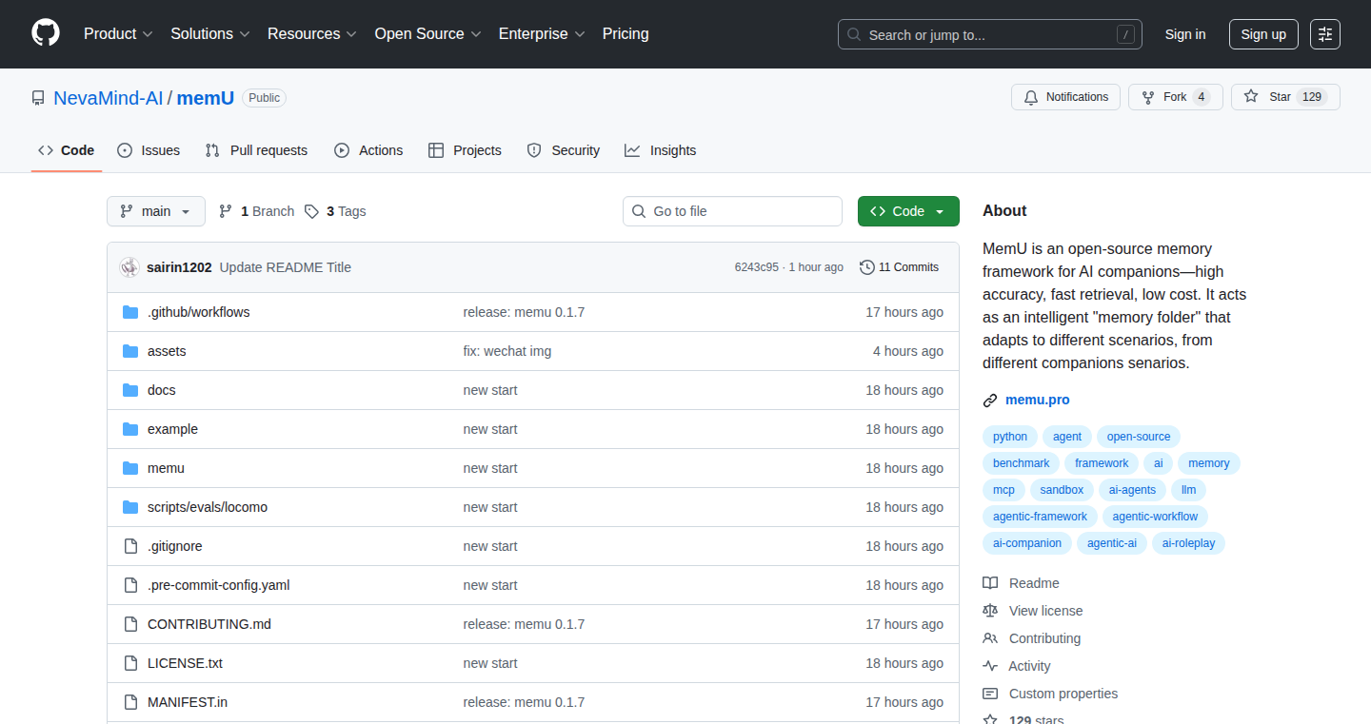Open .github/workflows release: memu 0.1.7 commit

[x=525, y=312]
